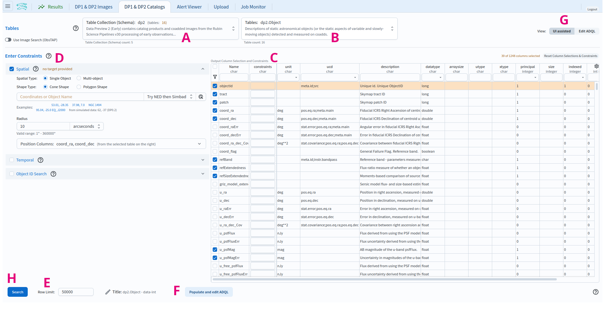This screenshot has height=321, width=605.
Task: Open the bottom-right help icon
Action: (x=596, y=292)
